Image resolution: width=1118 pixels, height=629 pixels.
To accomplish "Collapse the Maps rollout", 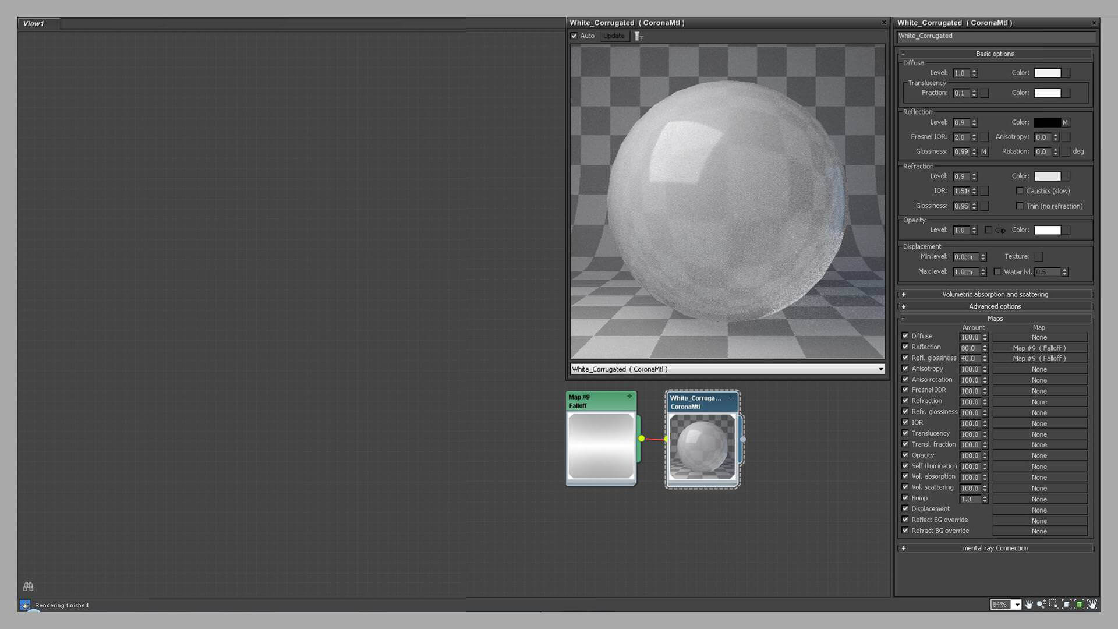I will click(995, 319).
